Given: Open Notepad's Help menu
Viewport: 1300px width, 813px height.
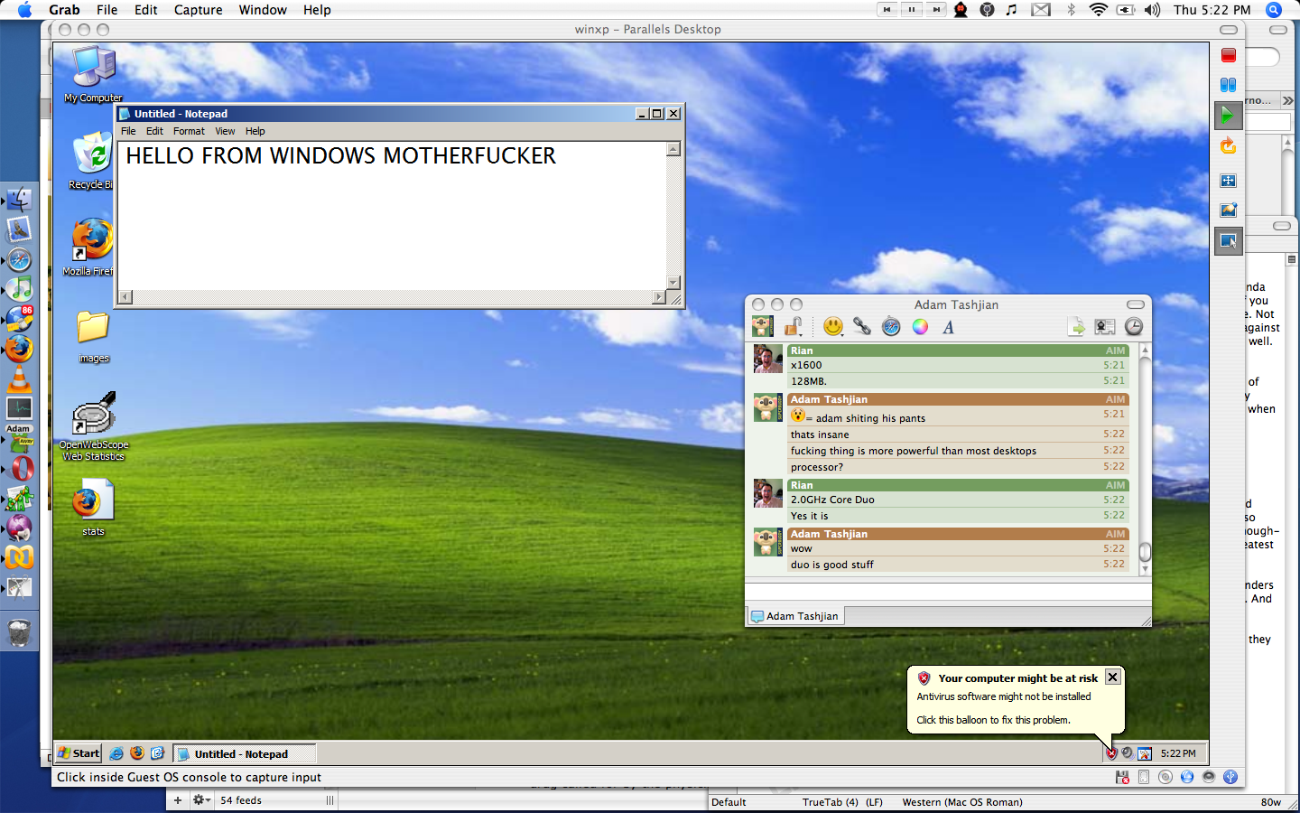Looking at the screenshot, I should (255, 131).
